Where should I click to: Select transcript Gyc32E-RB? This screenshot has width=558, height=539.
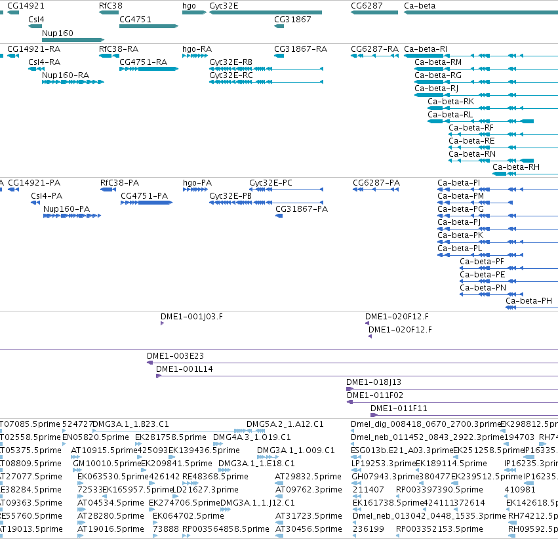tap(231, 62)
